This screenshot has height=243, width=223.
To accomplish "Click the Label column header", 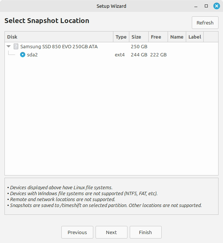I will [194, 37].
